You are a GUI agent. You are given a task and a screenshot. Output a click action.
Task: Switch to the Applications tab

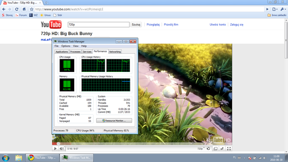[62, 51]
